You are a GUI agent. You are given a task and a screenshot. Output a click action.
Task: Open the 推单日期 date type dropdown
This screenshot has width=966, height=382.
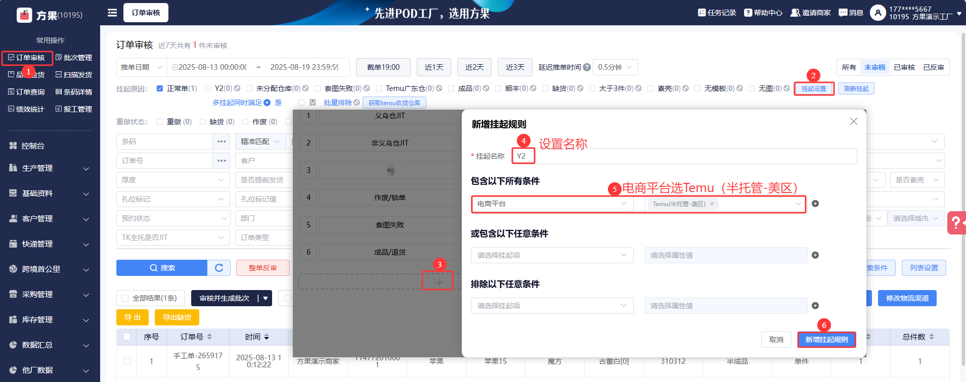pyautogui.click(x=142, y=67)
